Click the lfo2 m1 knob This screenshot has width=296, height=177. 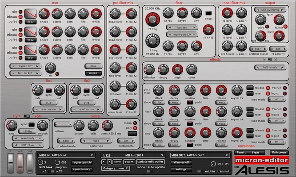[97, 90]
